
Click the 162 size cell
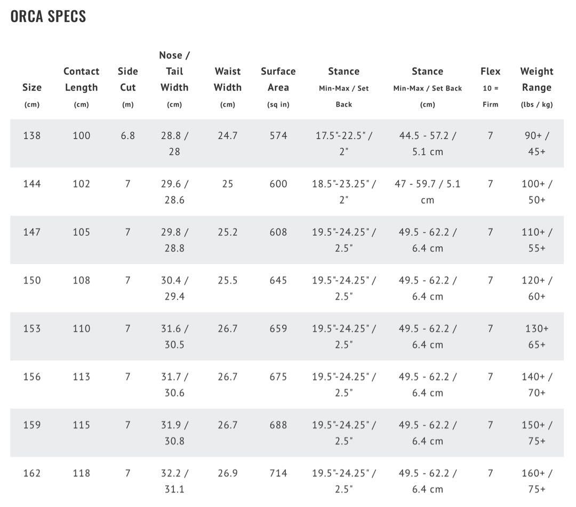pos(32,473)
